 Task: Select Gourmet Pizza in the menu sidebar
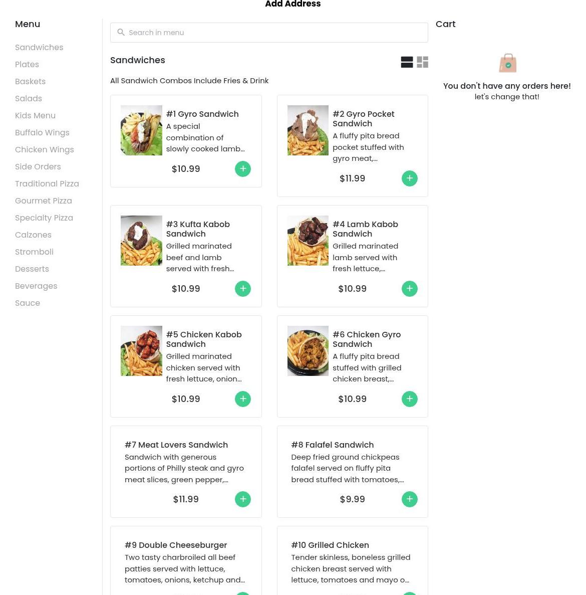click(43, 201)
